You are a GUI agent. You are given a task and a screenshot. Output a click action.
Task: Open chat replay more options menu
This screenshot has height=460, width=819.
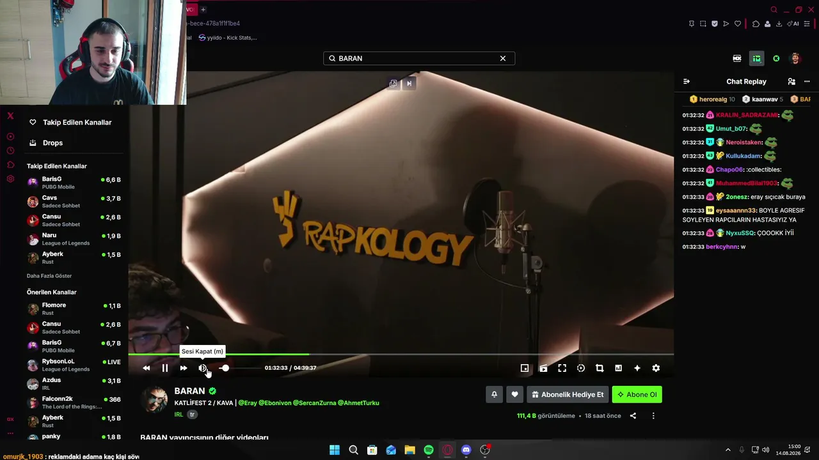tap(807, 82)
